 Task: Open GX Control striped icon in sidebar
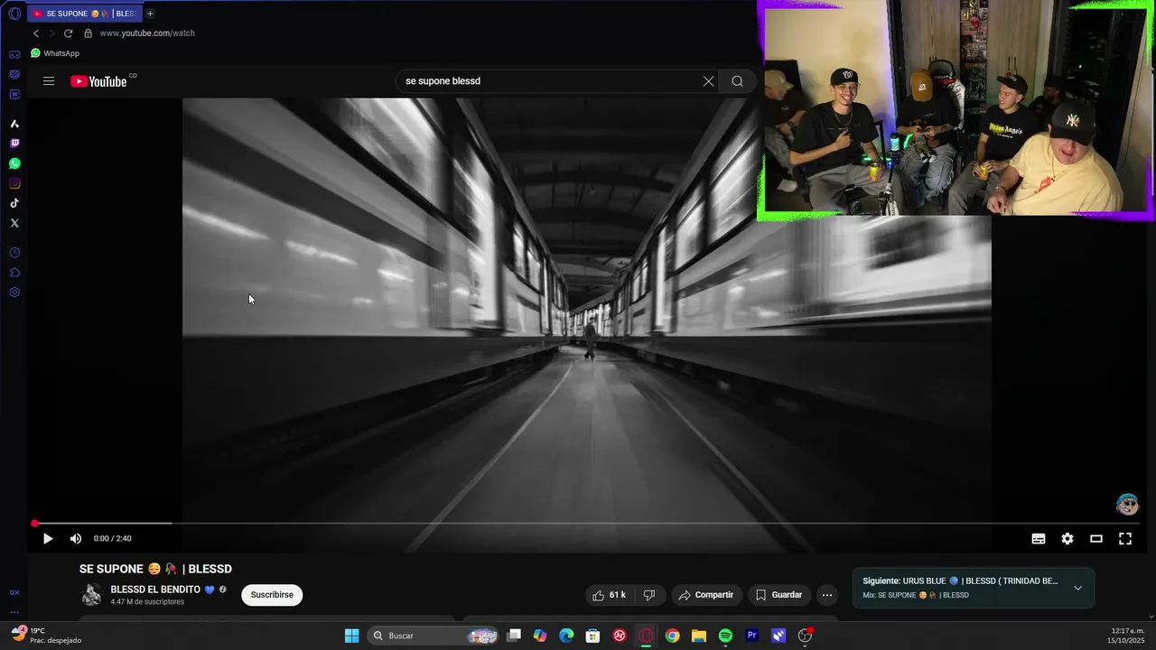[14, 75]
